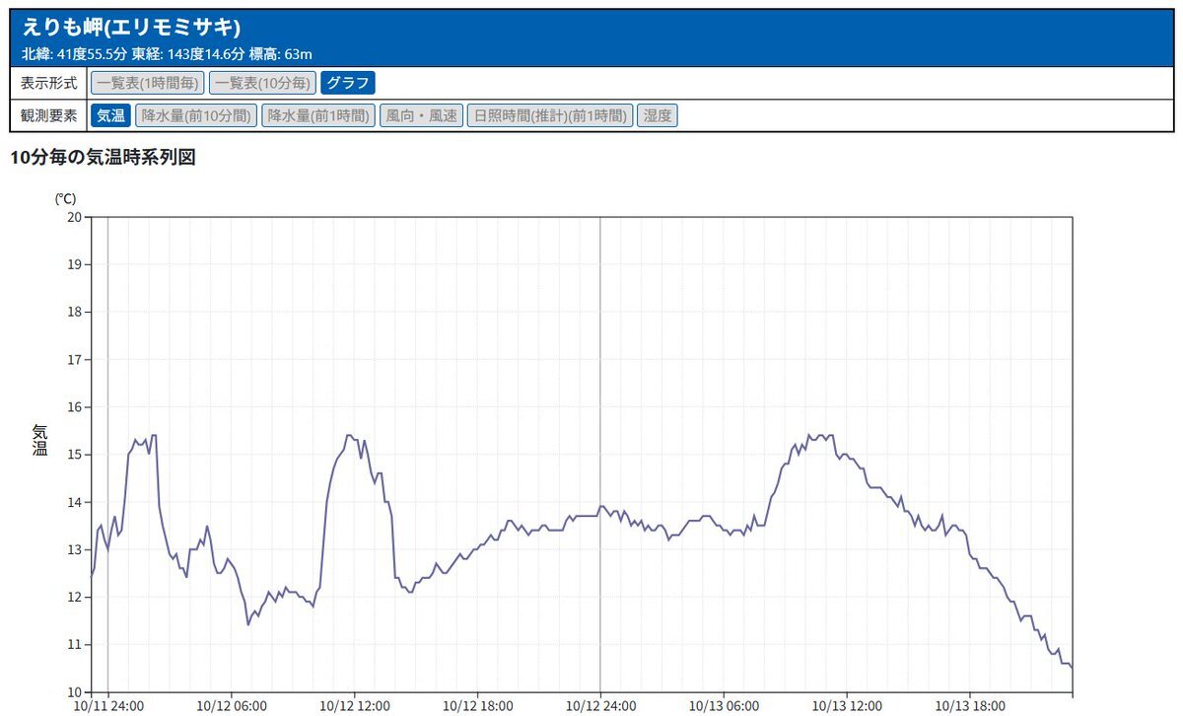Click the えりも岬(エリモミサキ) station title

pos(131,28)
